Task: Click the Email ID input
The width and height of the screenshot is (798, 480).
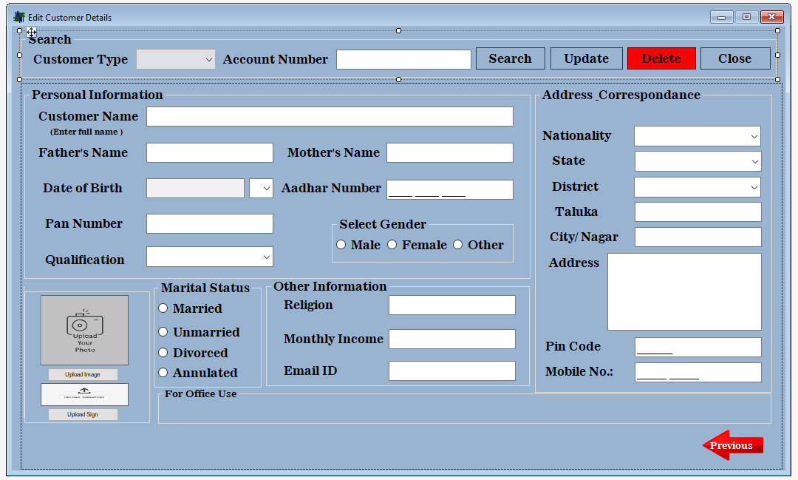Action: click(x=452, y=371)
